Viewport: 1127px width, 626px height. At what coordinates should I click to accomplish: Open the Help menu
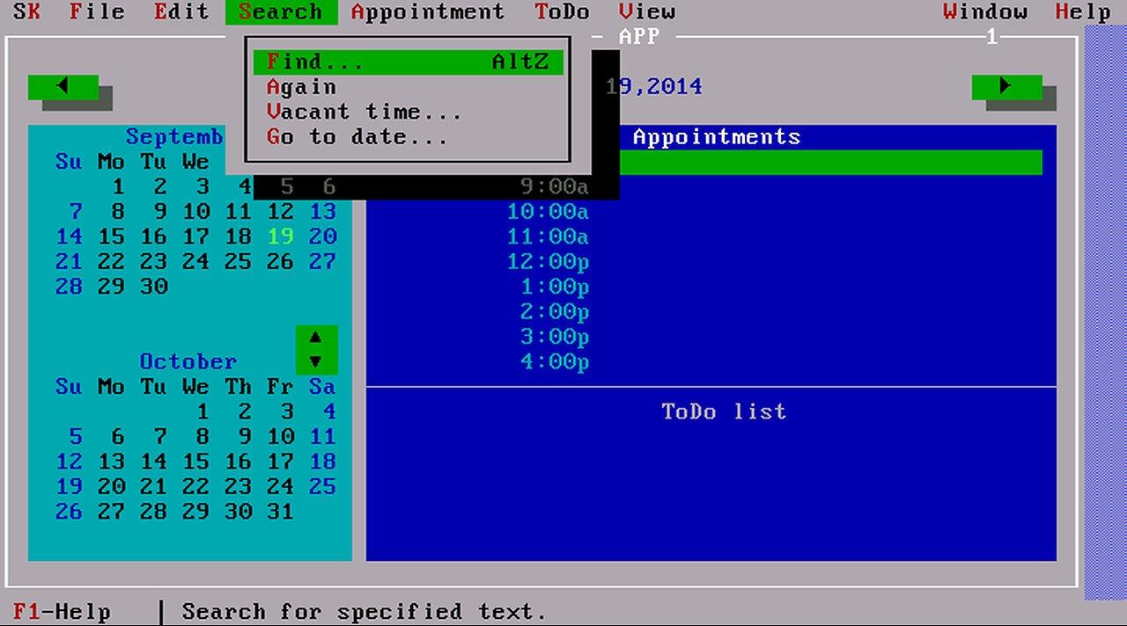[x=1081, y=11]
